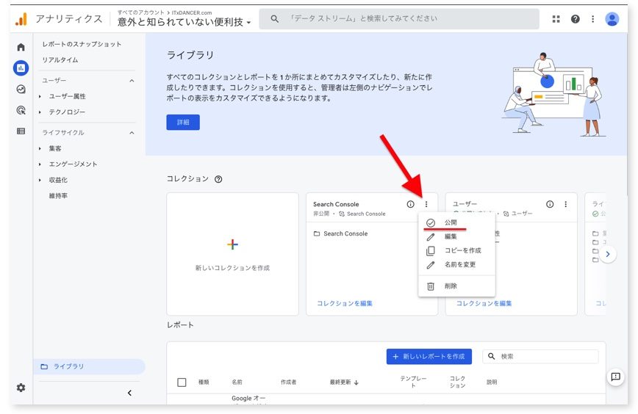Click 新しいレポートを作成 button

click(x=429, y=356)
